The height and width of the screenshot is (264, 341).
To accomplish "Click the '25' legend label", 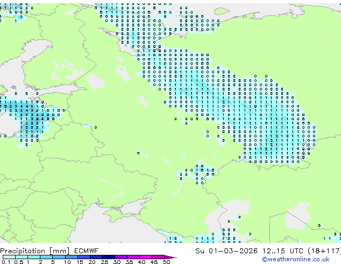I will (x=104, y=262).
